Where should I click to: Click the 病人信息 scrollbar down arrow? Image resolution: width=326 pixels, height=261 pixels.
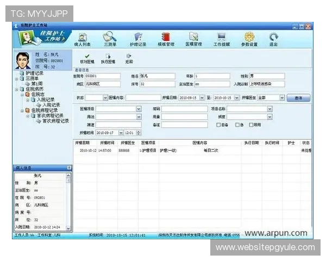click(68, 228)
